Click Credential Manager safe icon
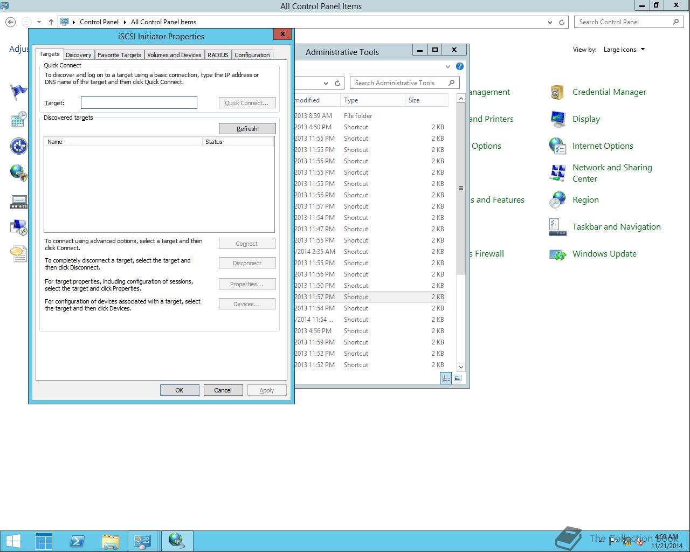Screen dimensions: 690x552 (557, 92)
